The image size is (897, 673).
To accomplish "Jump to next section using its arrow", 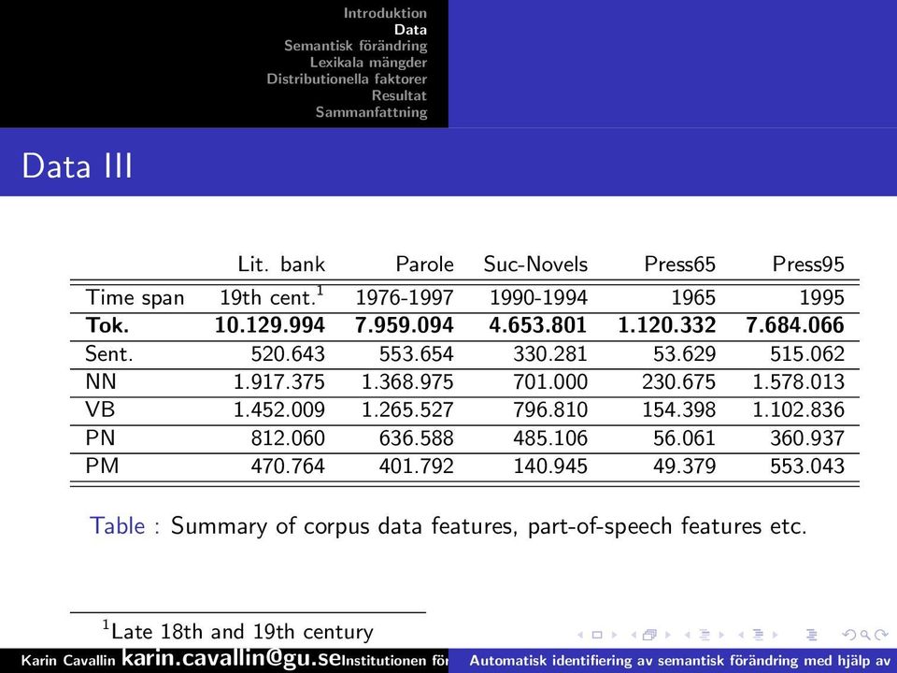I will [776, 635].
